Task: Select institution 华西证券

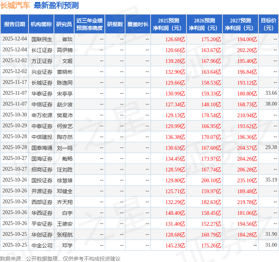Action: [42, 213]
